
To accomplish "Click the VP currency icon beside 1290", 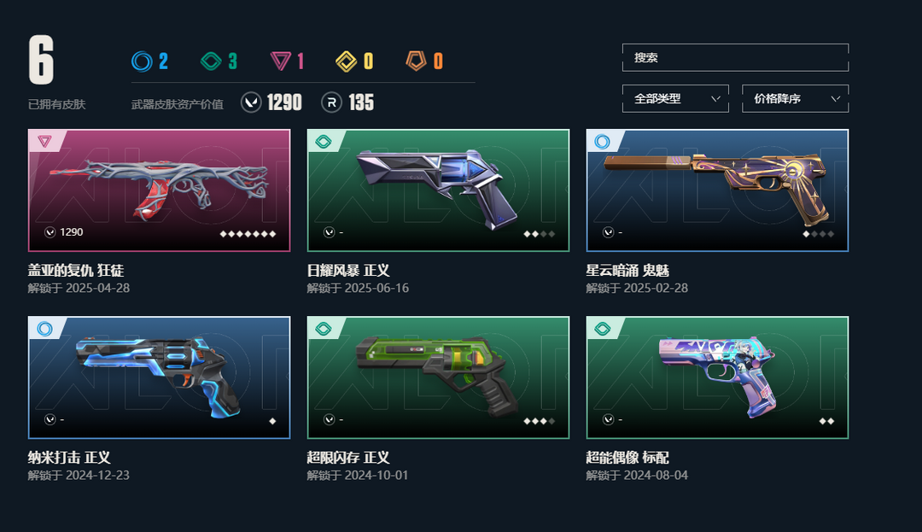I will coord(251,102).
